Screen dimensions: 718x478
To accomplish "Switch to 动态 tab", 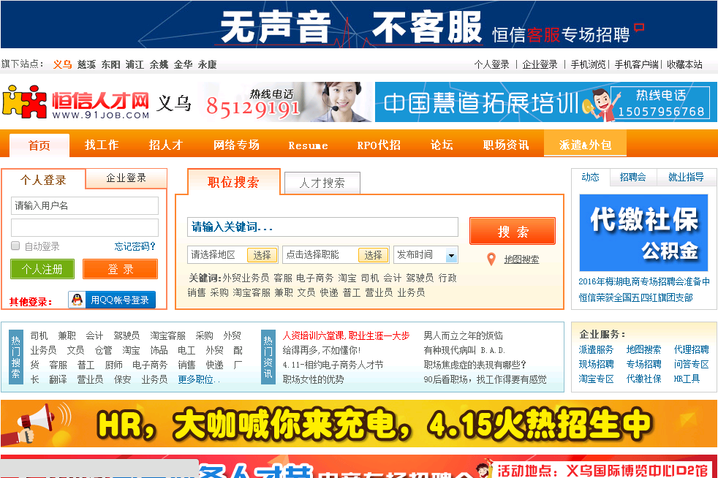I will click(x=590, y=177).
